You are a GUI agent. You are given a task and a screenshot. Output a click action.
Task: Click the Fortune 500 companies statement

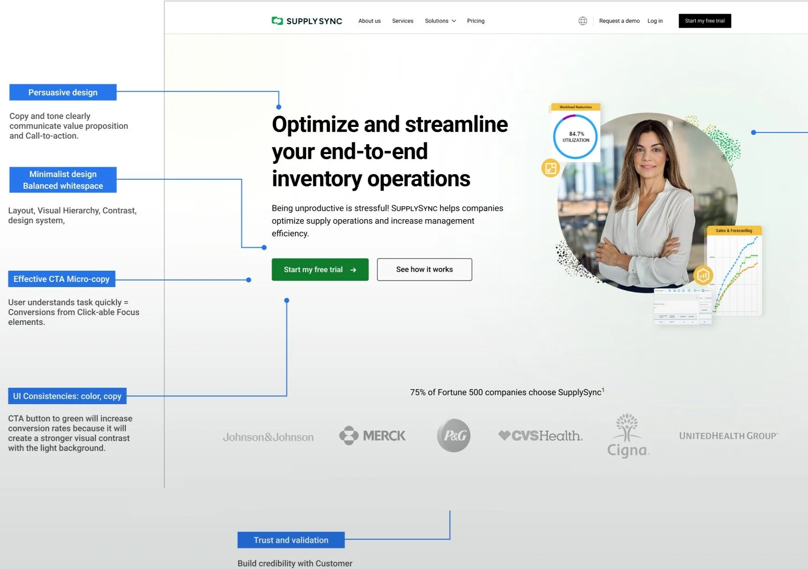pos(507,392)
